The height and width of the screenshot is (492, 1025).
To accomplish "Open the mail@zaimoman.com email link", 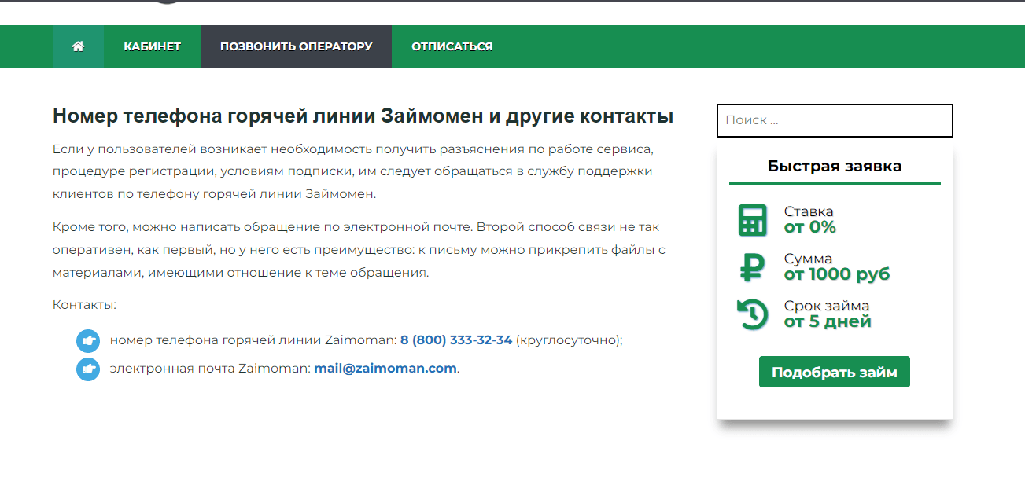I will [385, 366].
